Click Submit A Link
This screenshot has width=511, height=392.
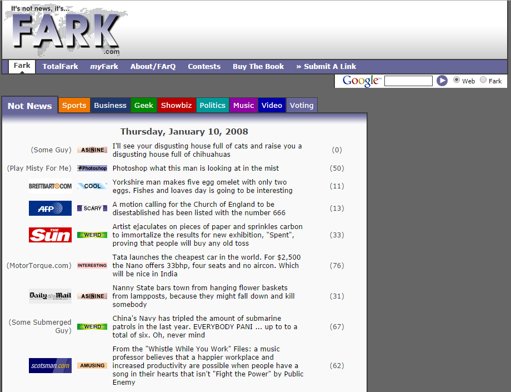pyautogui.click(x=326, y=66)
